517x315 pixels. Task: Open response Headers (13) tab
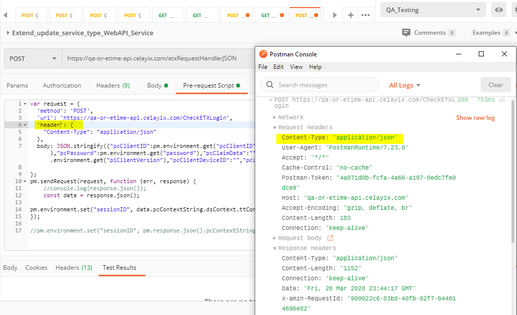(74, 268)
